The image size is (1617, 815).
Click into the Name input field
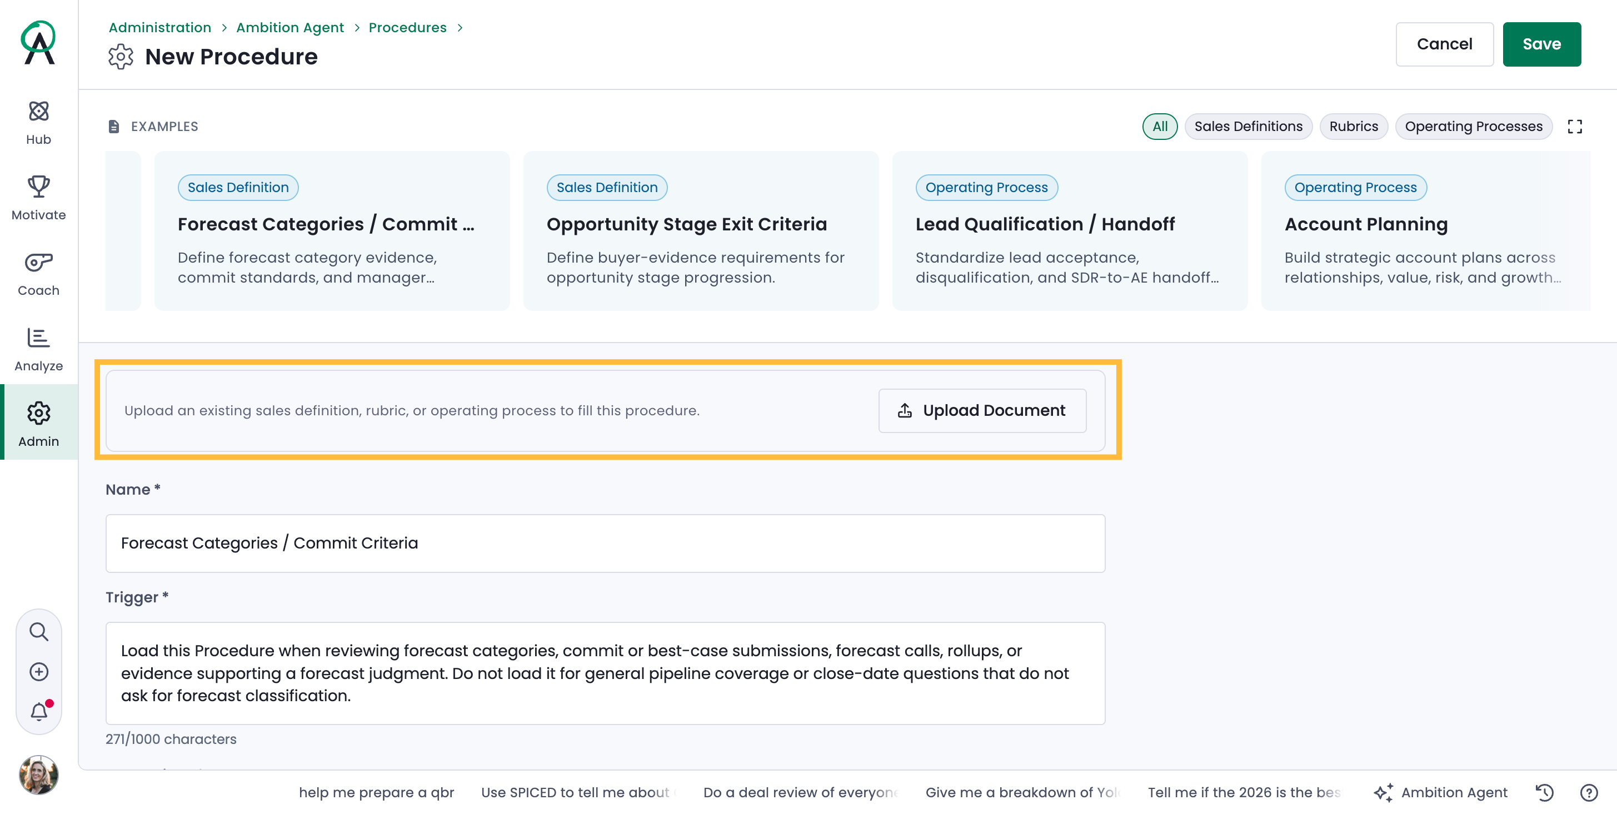tap(605, 544)
